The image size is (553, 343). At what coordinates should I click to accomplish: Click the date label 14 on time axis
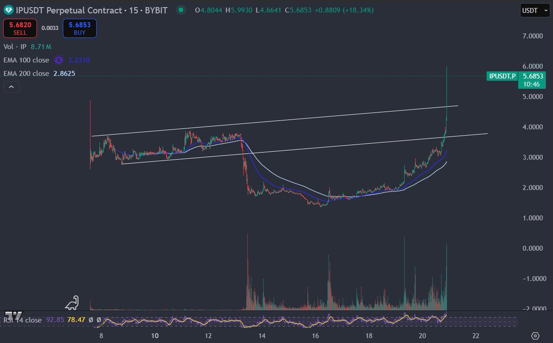pyautogui.click(x=262, y=335)
